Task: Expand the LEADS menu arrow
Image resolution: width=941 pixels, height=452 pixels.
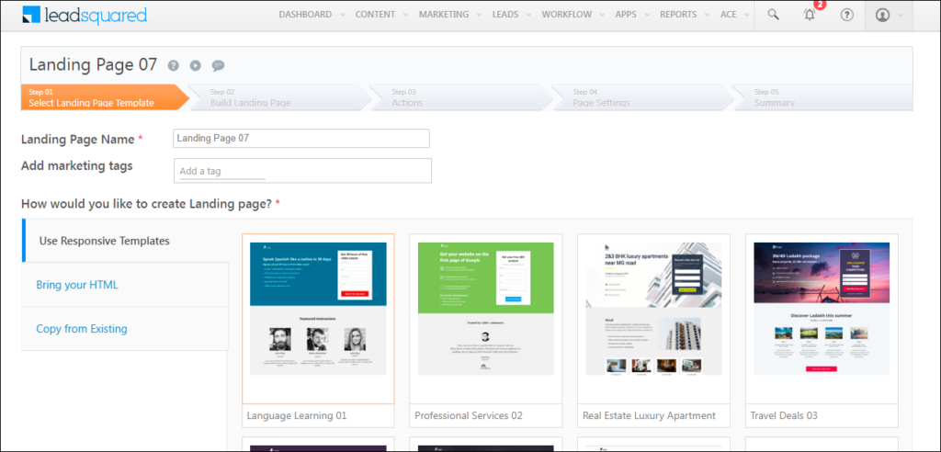Action: click(528, 15)
